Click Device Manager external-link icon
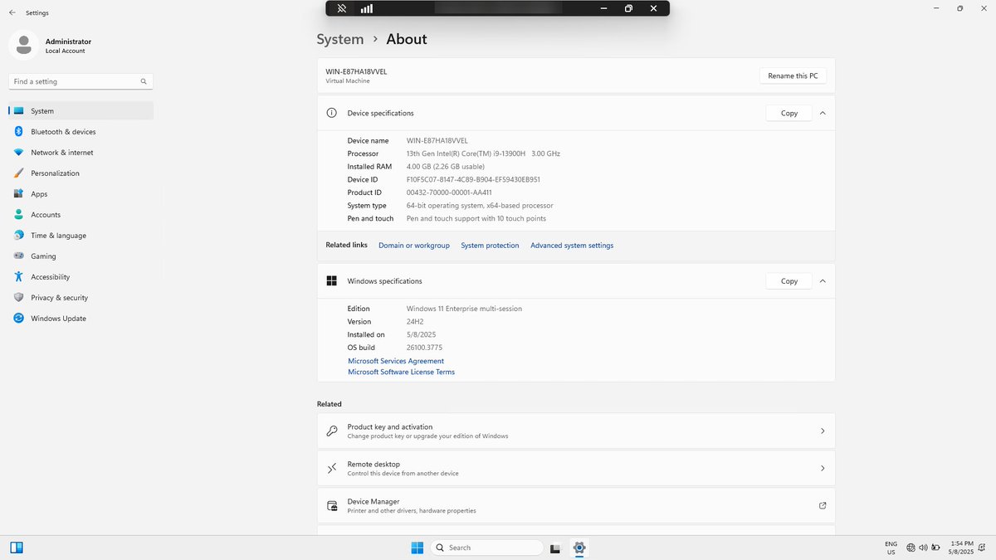This screenshot has width=996, height=560. (x=823, y=505)
